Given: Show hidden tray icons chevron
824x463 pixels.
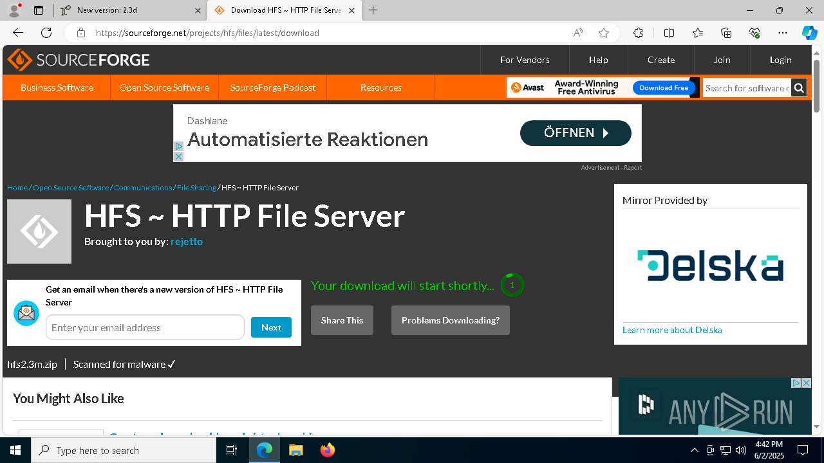Looking at the screenshot, I should tap(694, 450).
